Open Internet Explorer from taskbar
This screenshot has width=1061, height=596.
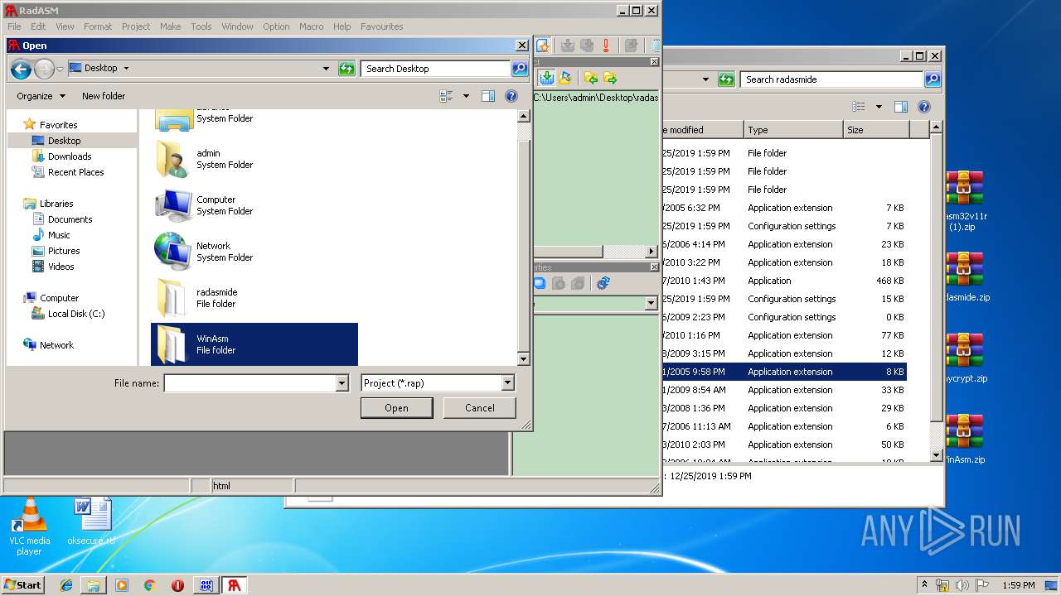[66, 585]
